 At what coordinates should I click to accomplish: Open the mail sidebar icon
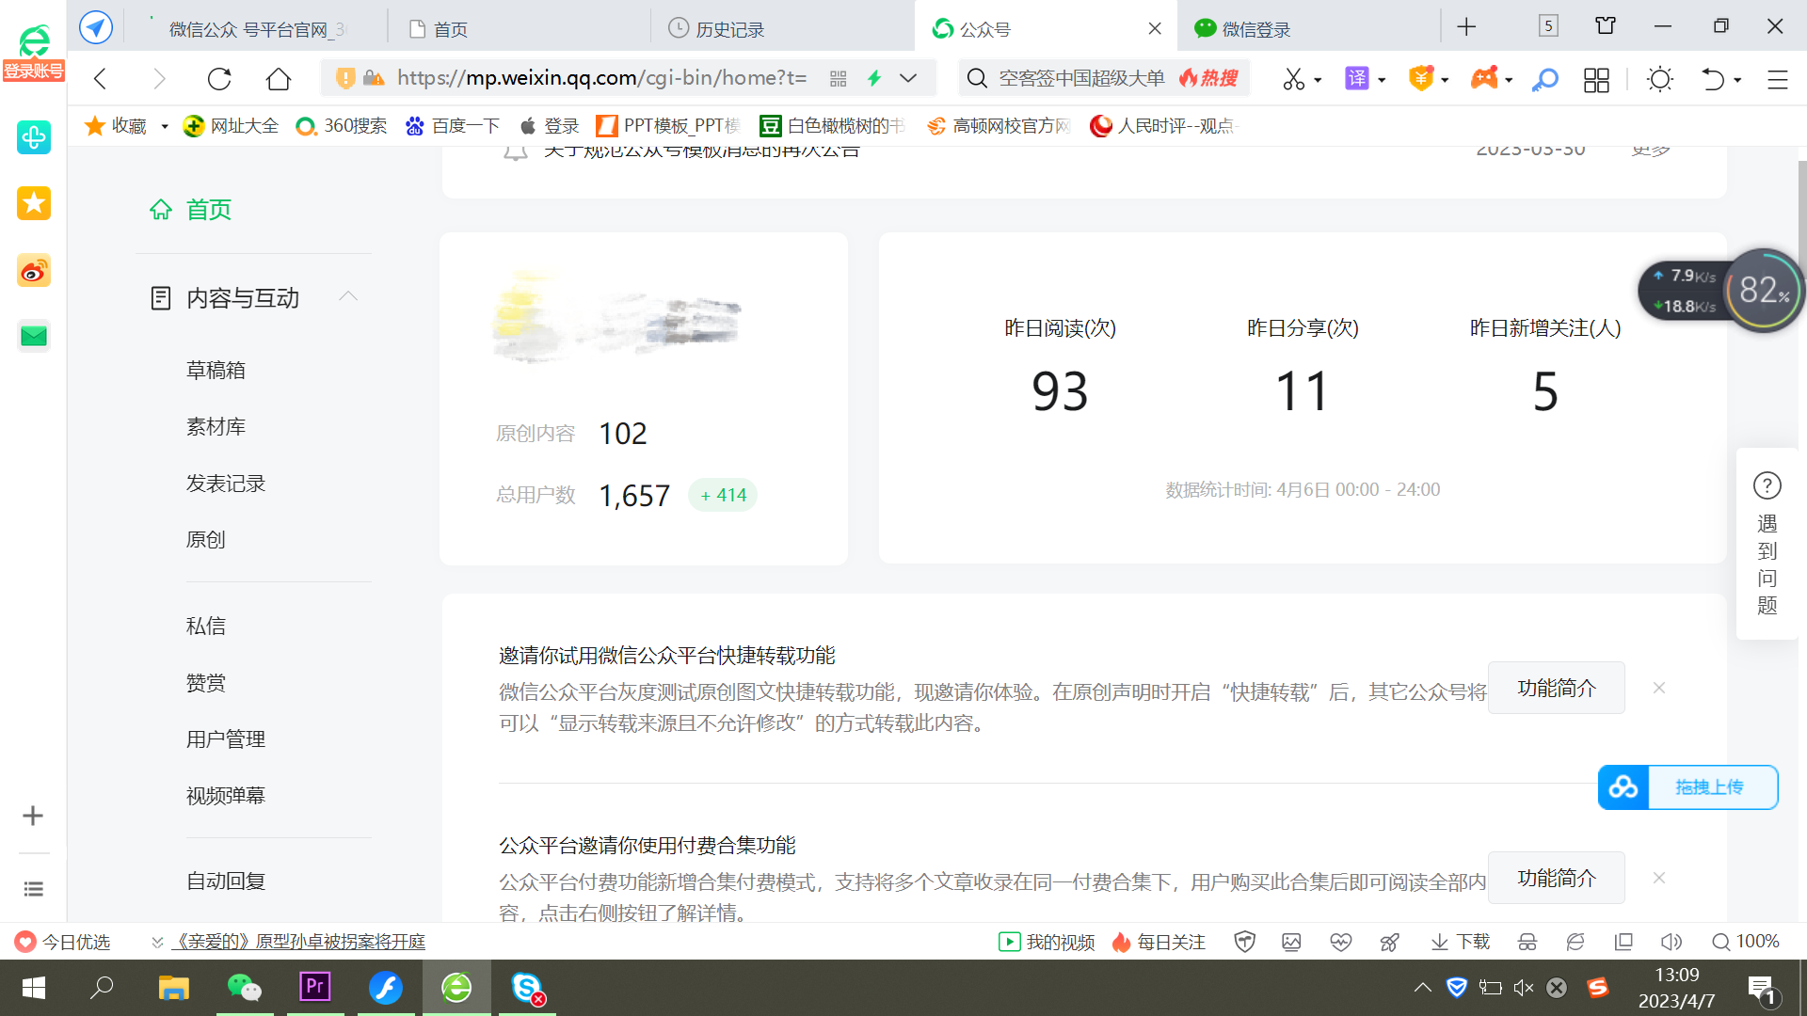coord(33,335)
